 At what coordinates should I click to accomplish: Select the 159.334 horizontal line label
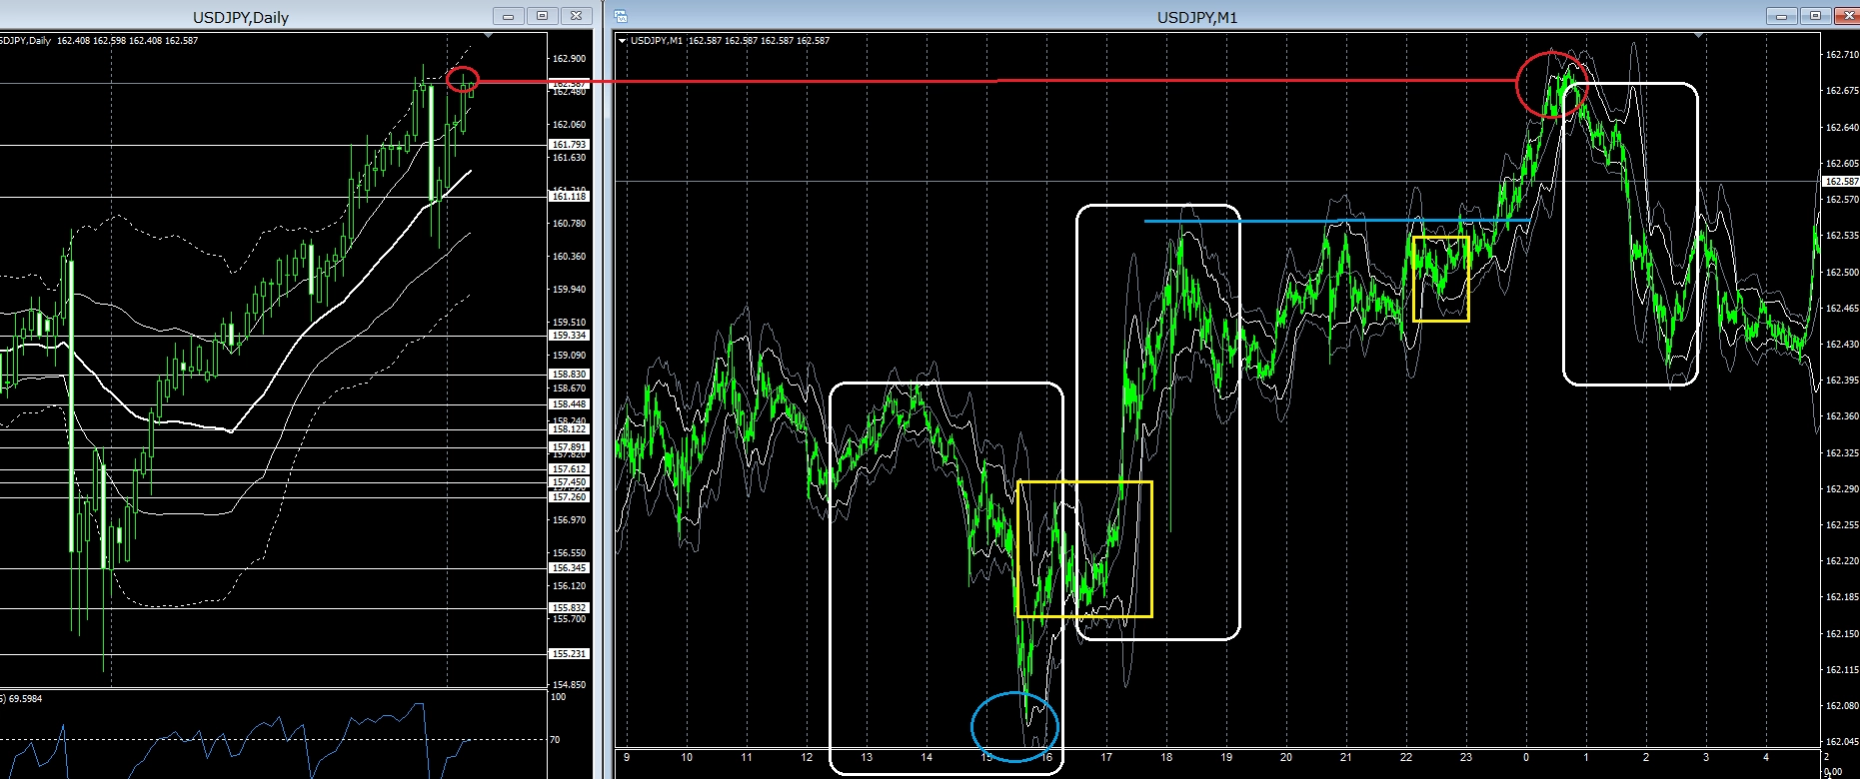569,336
